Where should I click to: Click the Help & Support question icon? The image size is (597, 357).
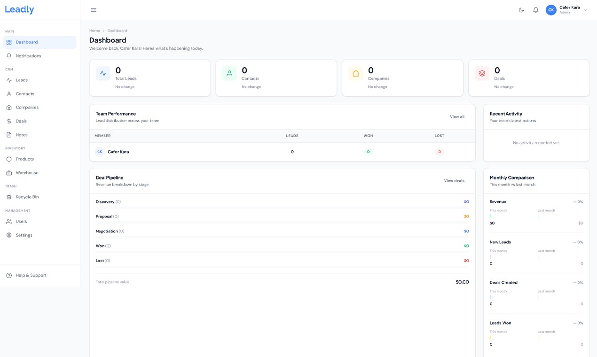tap(9, 275)
